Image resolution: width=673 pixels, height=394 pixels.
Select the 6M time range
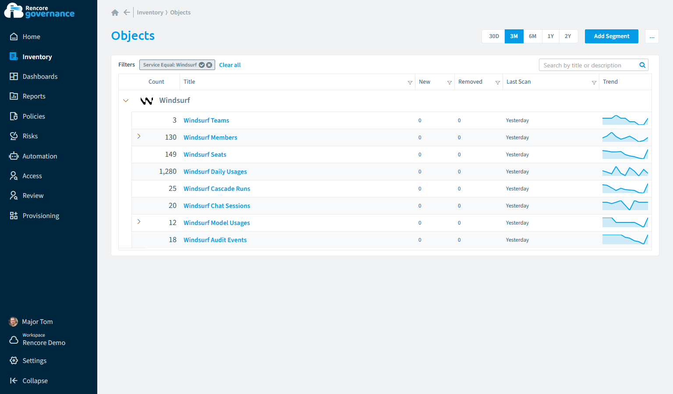coord(533,36)
